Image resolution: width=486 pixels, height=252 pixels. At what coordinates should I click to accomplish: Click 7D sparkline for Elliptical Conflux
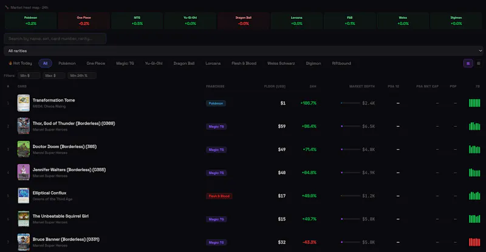tap(474, 196)
